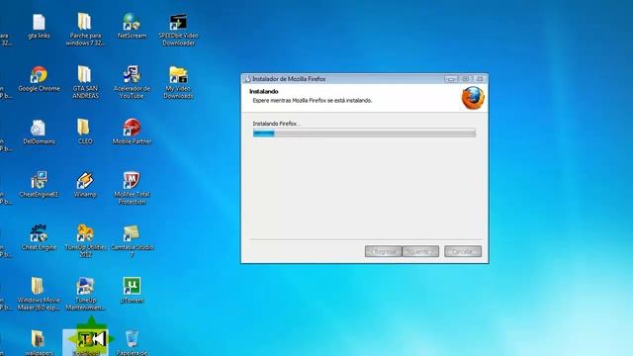
Task: Click the Regresar button in installer
Action: click(x=383, y=251)
